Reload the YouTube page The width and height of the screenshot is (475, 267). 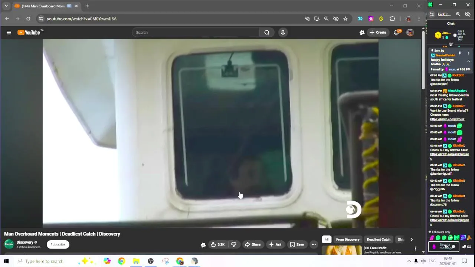[x=28, y=19]
